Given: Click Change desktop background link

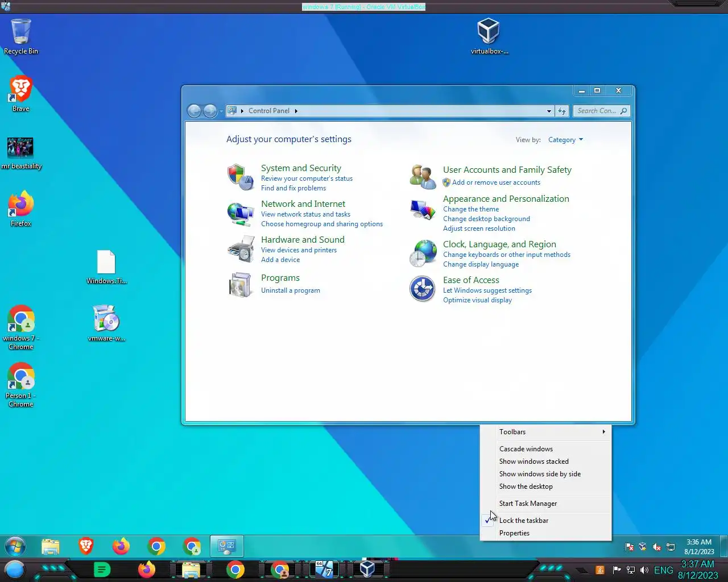Looking at the screenshot, I should point(486,219).
